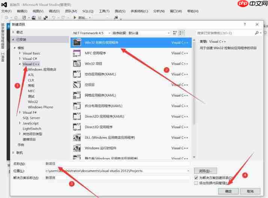Open the 工具(T) menu
This screenshot has width=268, height=198.
(x=104, y=11)
